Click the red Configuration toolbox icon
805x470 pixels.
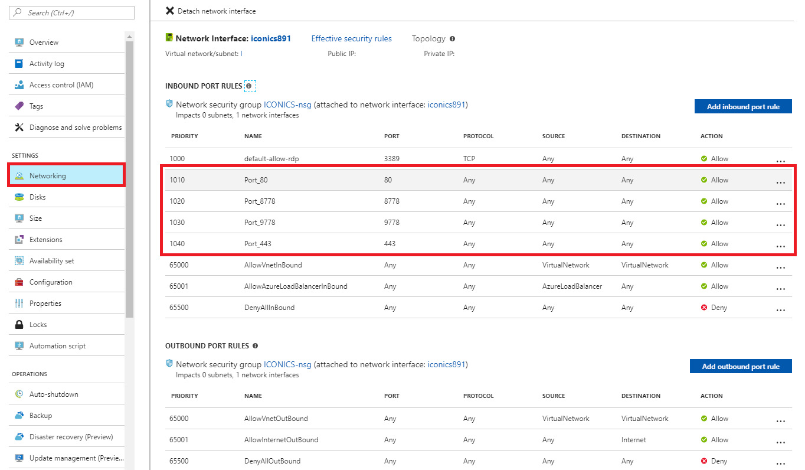point(19,282)
